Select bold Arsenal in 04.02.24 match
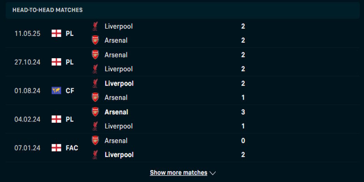The width and height of the screenshot is (364, 182). (116, 112)
